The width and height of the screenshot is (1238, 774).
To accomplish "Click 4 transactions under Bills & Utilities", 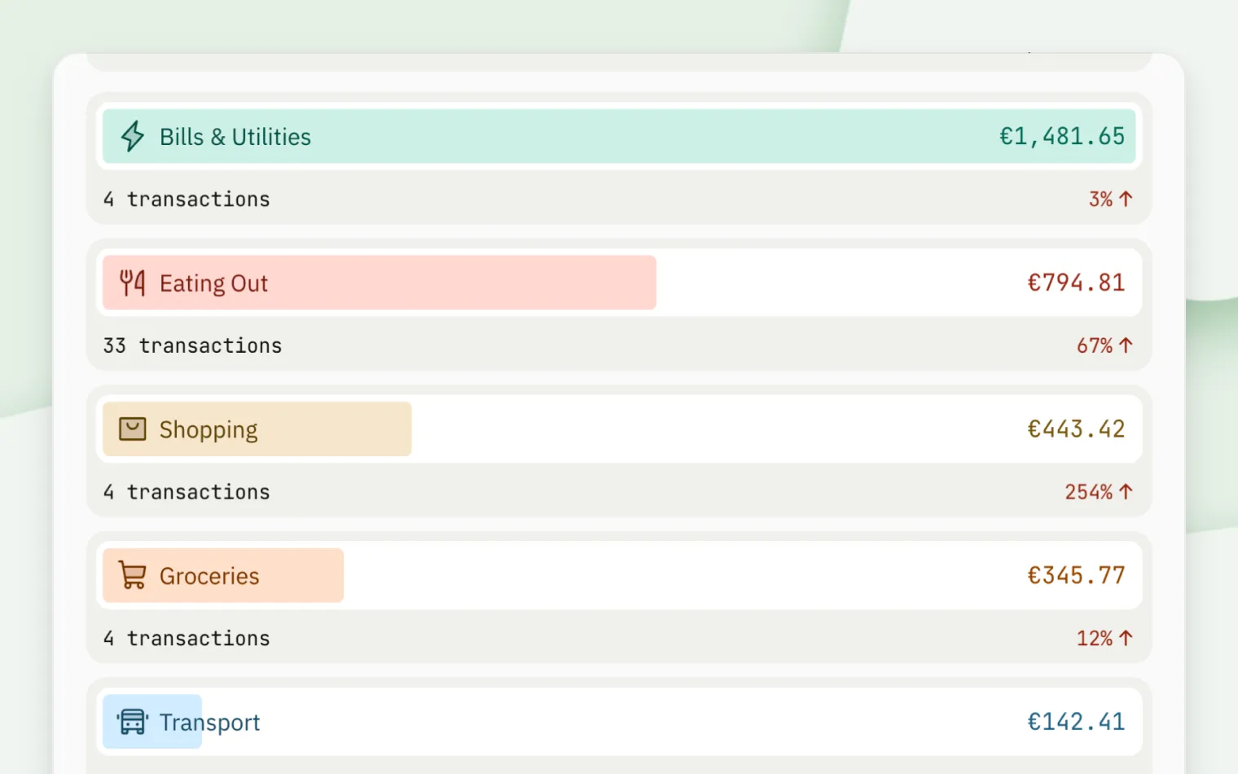I will [187, 199].
